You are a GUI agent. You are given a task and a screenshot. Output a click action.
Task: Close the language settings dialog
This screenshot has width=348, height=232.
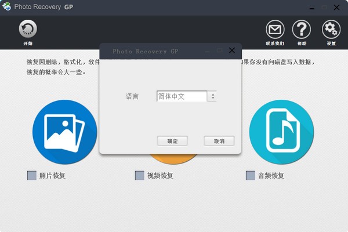pyautogui.click(x=232, y=50)
